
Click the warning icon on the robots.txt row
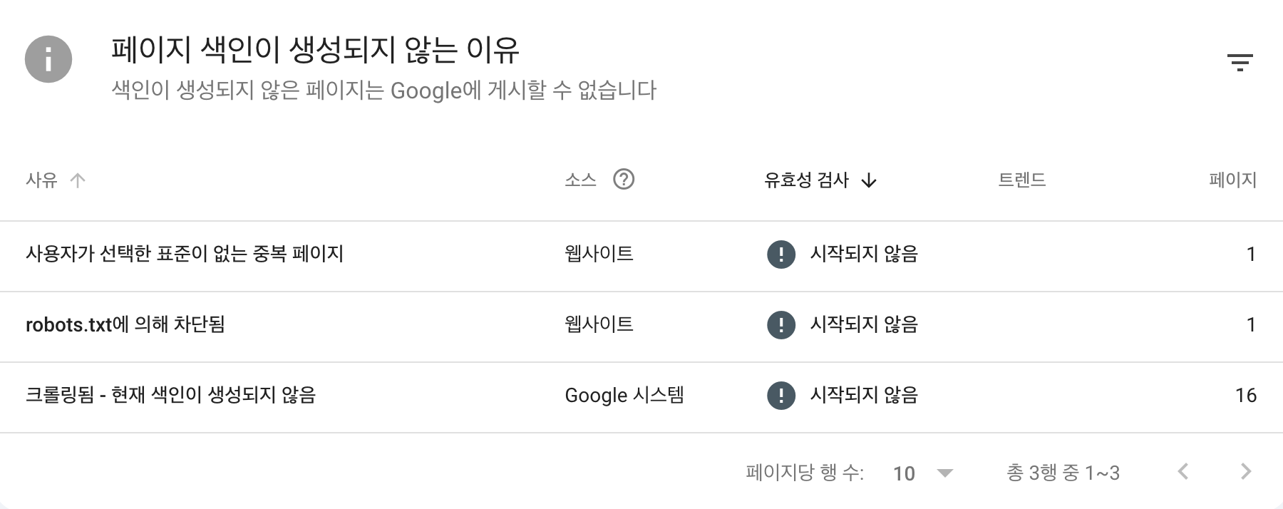782,325
